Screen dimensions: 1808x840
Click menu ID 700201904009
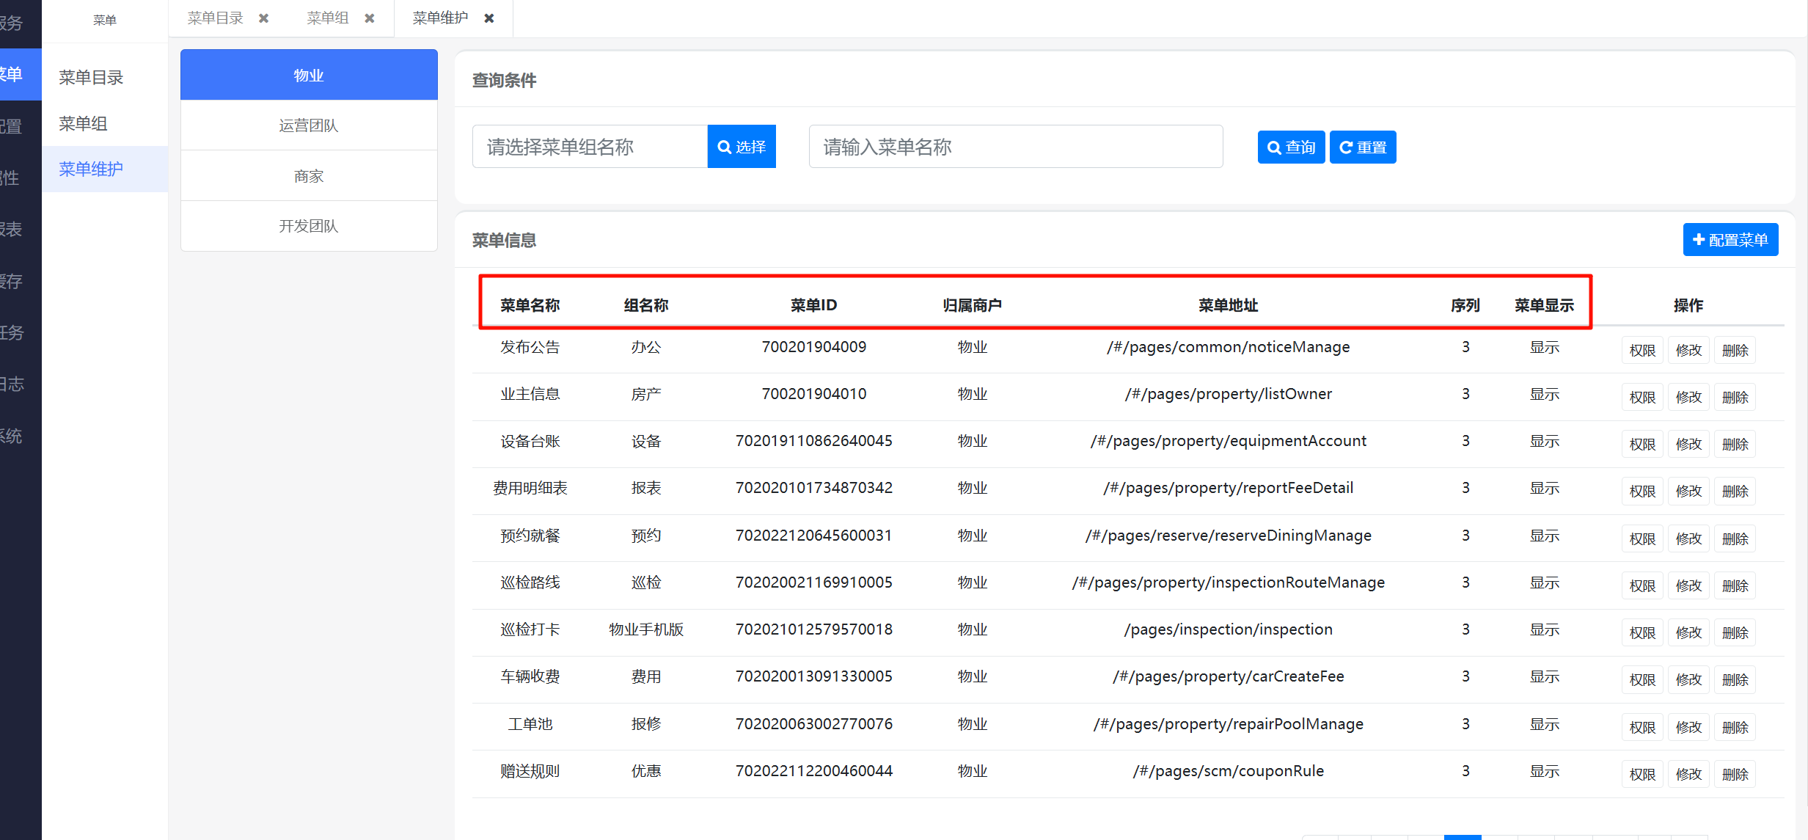coord(813,347)
